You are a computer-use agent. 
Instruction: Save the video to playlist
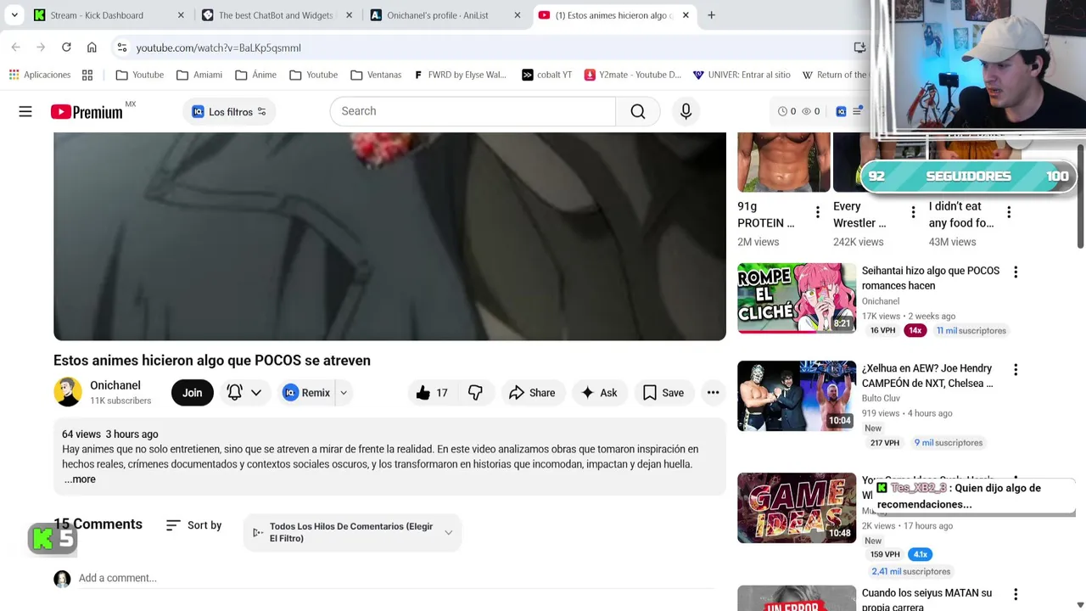pos(663,393)
